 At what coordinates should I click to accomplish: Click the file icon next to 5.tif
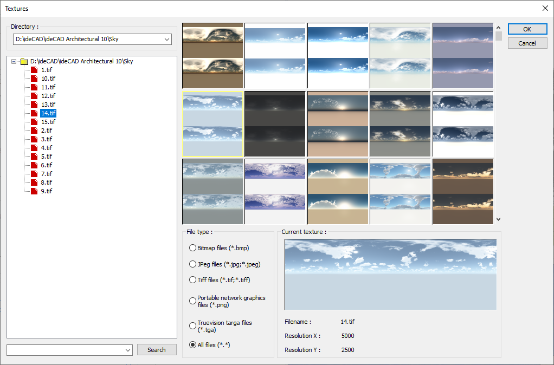(35, 157)
